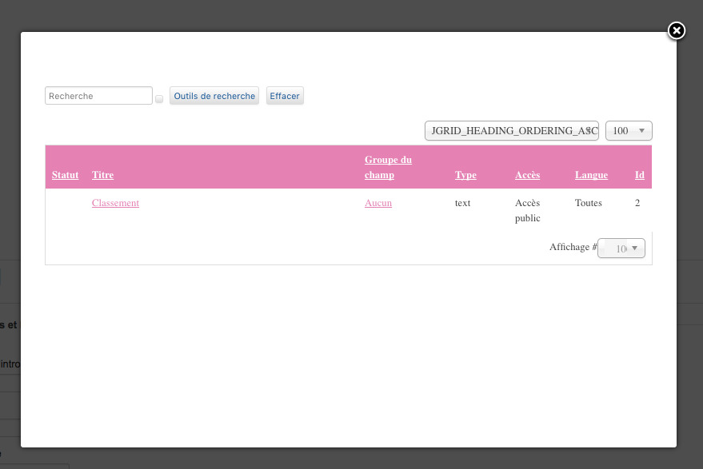Sort by the Langue column header
703x469 pixels.
click(591, 175)
